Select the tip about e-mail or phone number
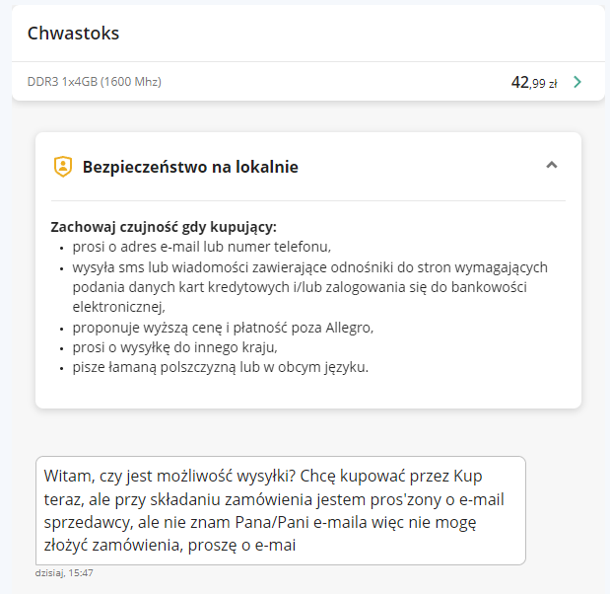Viewport: 610px width, 594px height. [201, 247]
